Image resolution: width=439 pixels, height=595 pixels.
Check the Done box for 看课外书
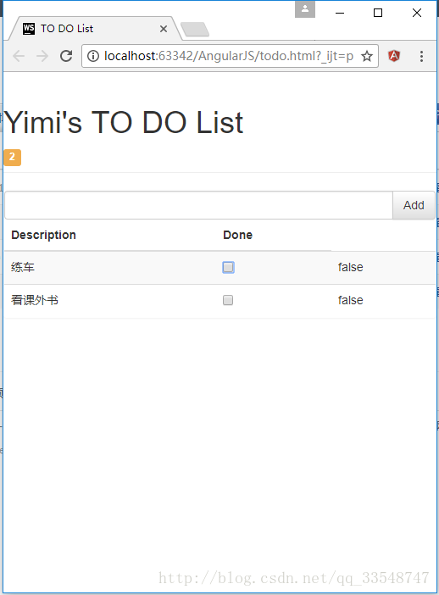[x=228, y=301]
